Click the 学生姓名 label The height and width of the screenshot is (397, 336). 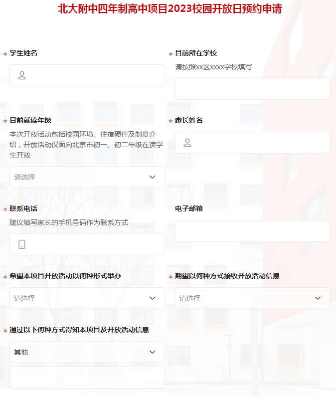[x=23, y=53]
